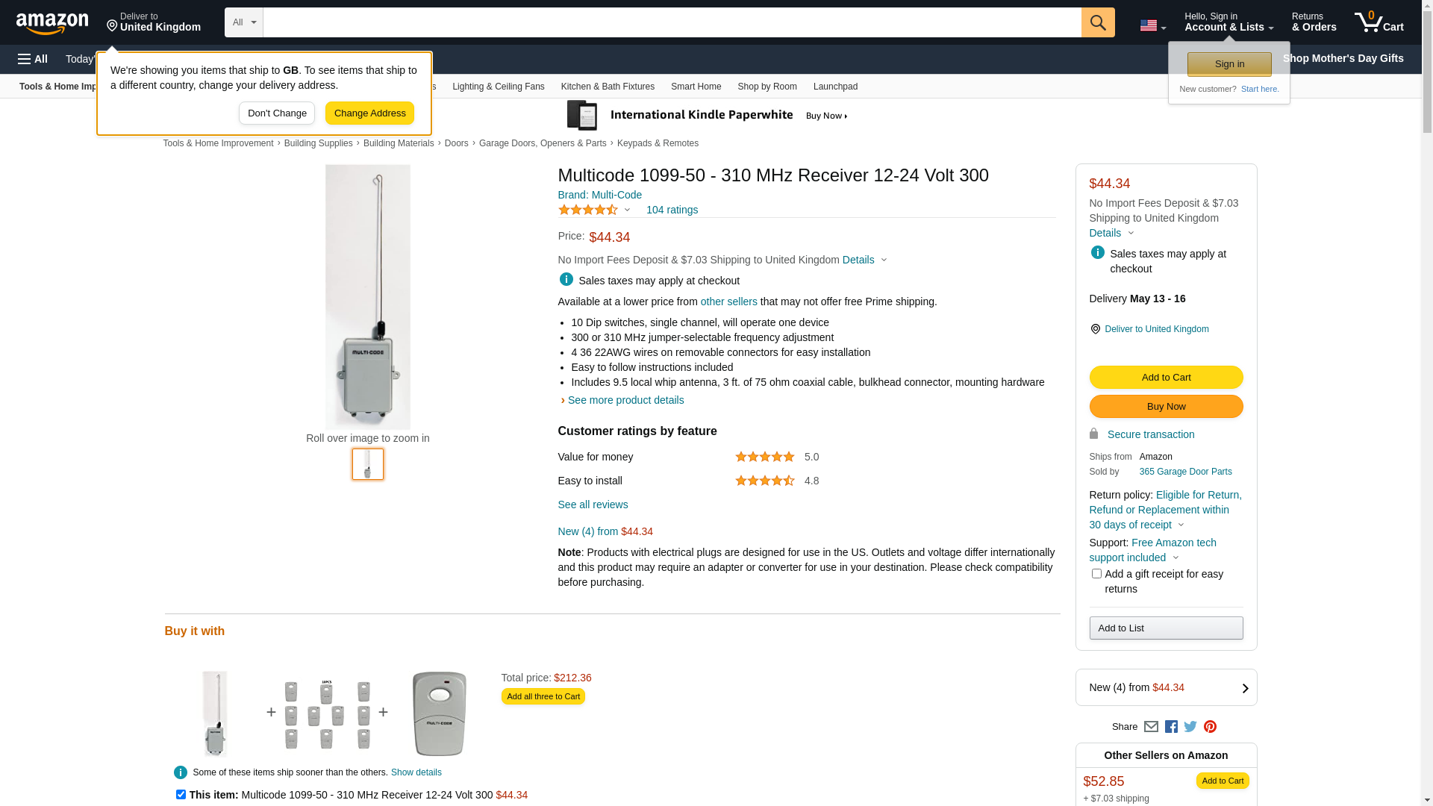Open the language flag selector

pos(1152,26)
